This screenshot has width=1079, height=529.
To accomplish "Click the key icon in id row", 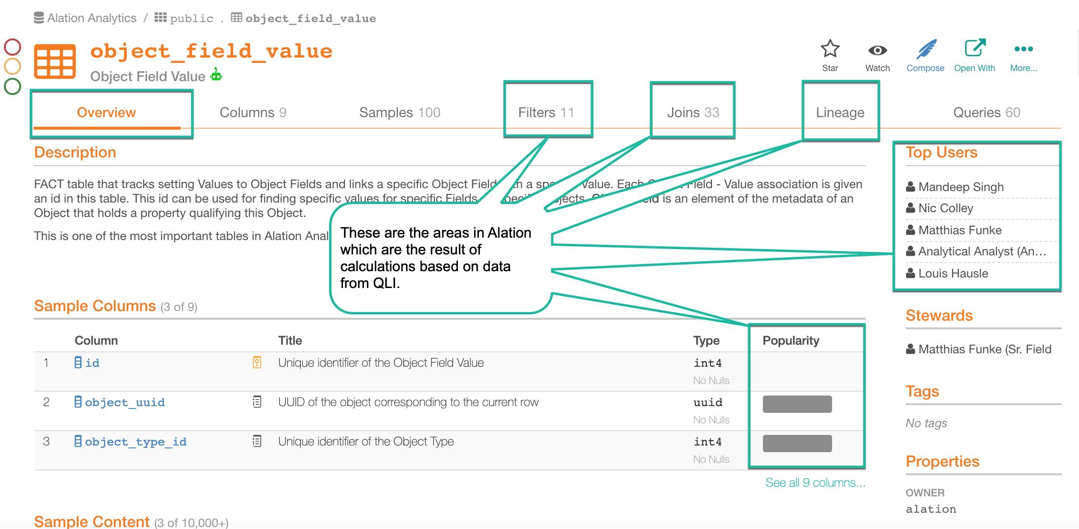I will (257, 362).
